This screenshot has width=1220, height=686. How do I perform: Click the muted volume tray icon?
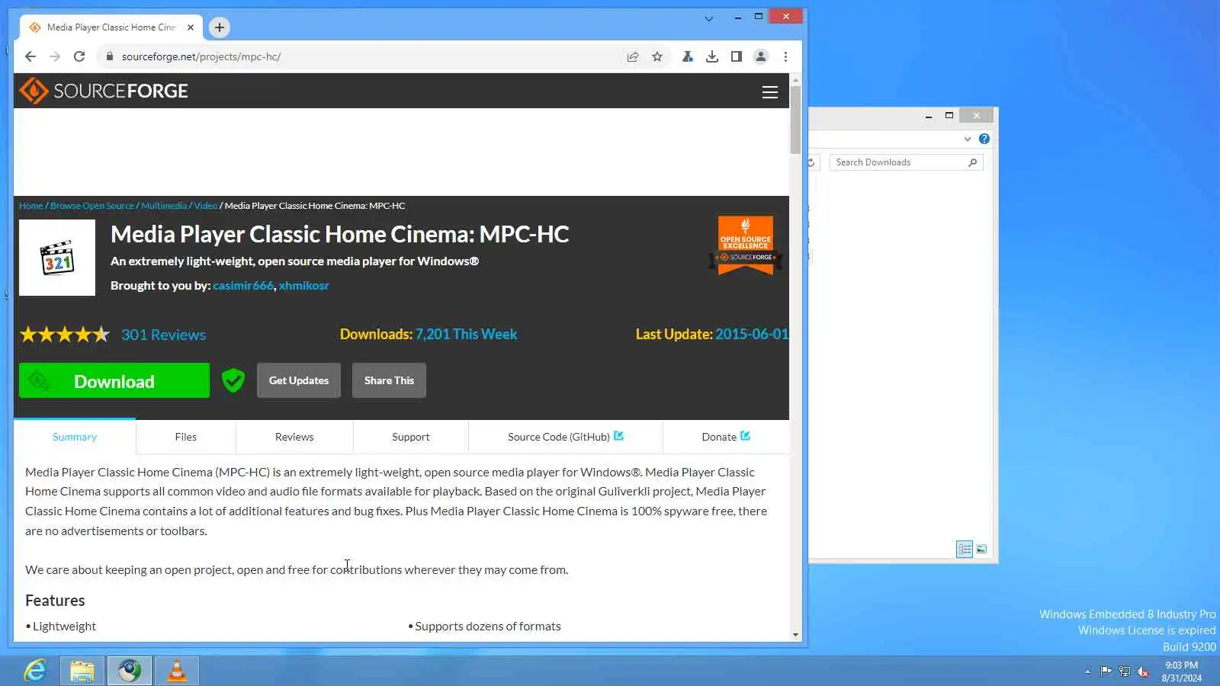click(x=1143, y=672)
